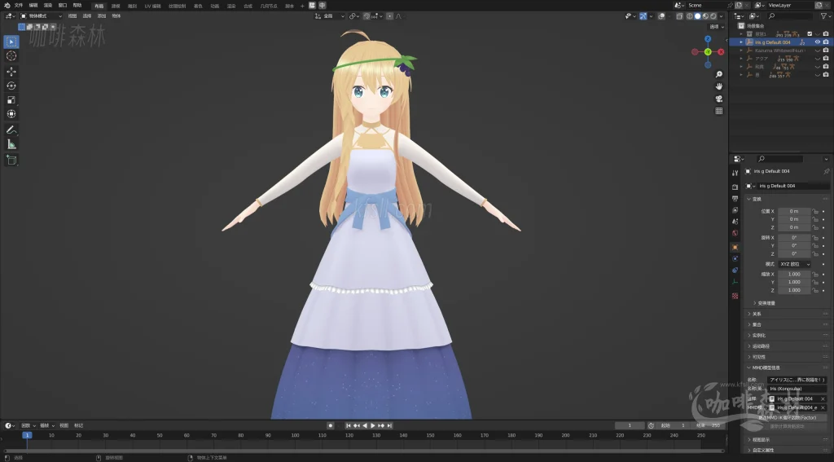Viewport: 834px width, 462px height.
Task: Click the viewport zoom magnifier icon
Action: [718, 74]
